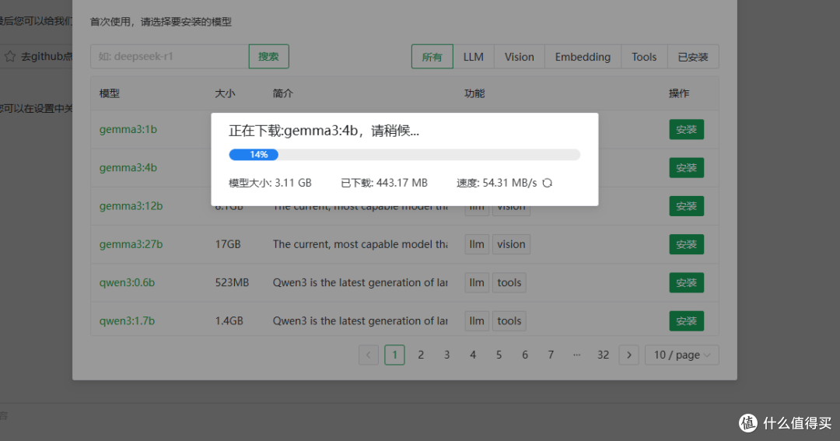Jump to page 32 of results

(x=604, y=355)
